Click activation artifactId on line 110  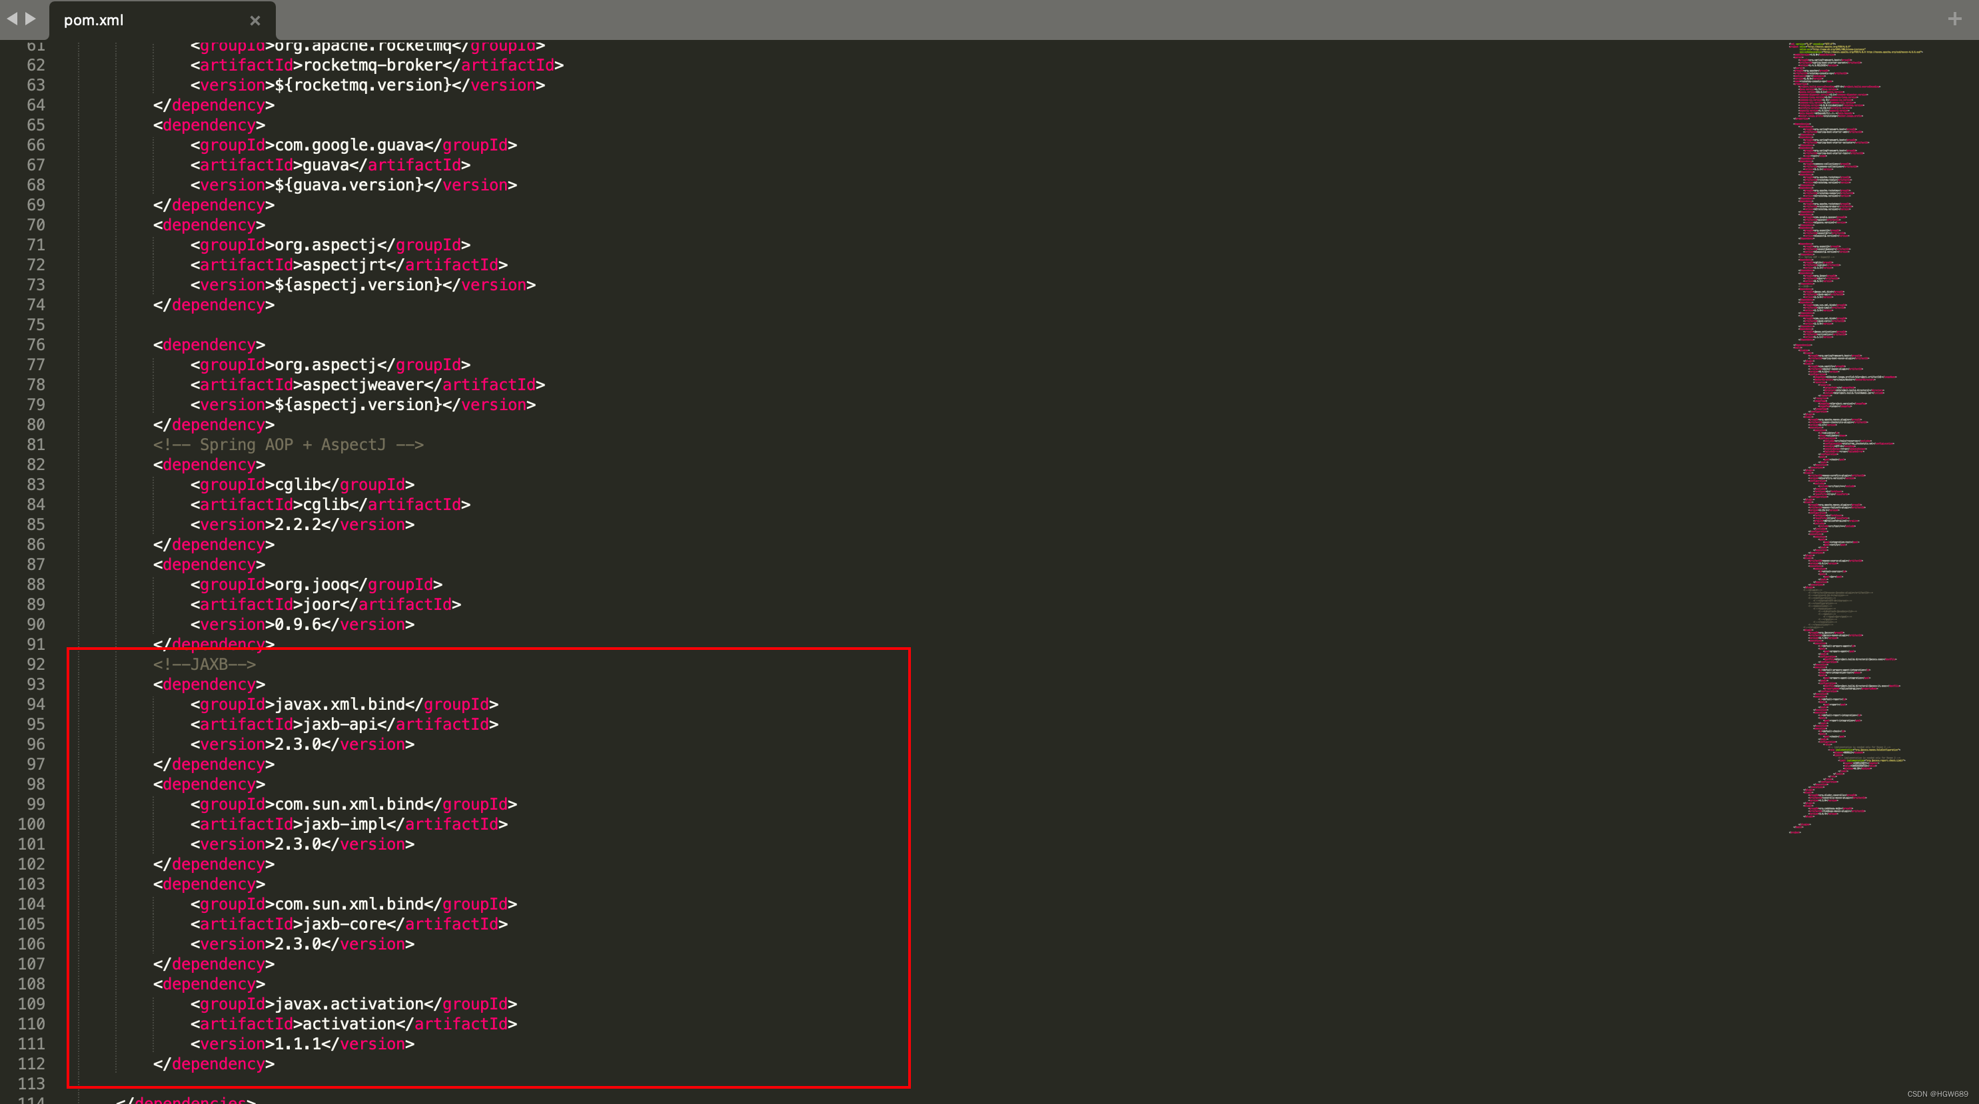[348, 1023]
